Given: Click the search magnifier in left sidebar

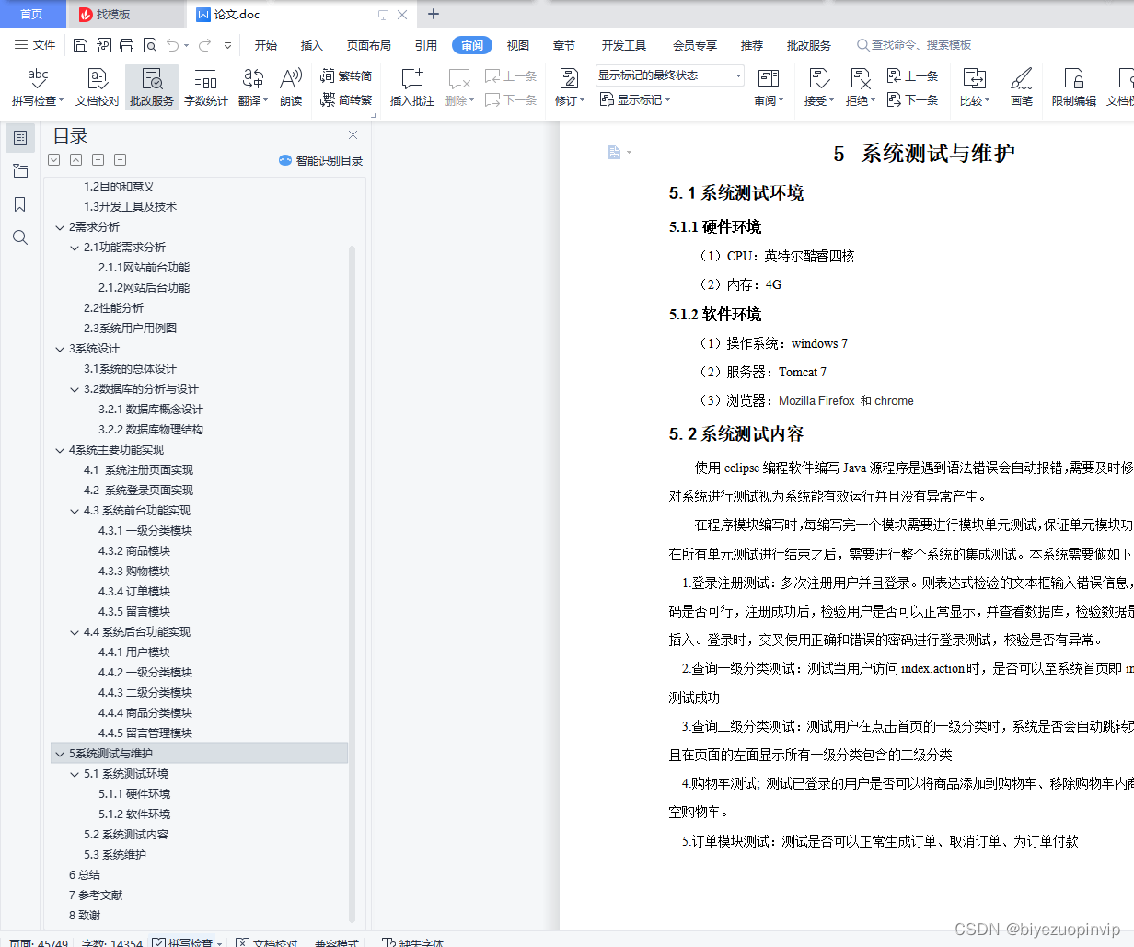Looking at the screenshot, I should click(x=20, y=237).
